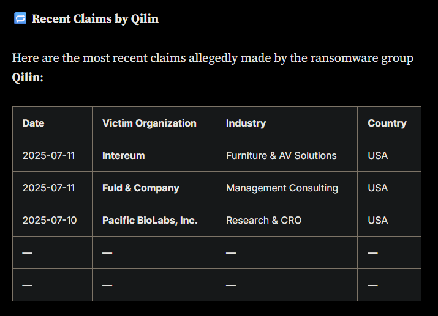The image size is (438, 316).
Task: Click Fuld & Company in the table
Action: [x=141, y=188]
